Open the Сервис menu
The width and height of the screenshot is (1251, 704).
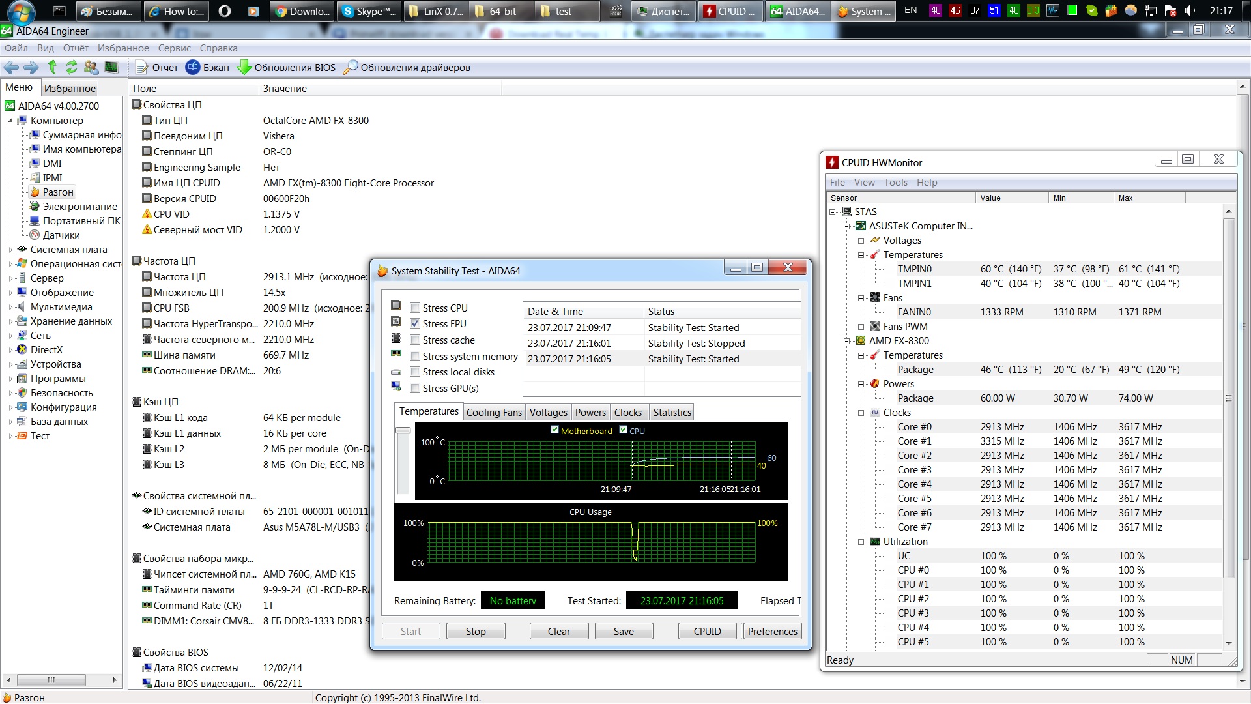click(x=174, y=48)
